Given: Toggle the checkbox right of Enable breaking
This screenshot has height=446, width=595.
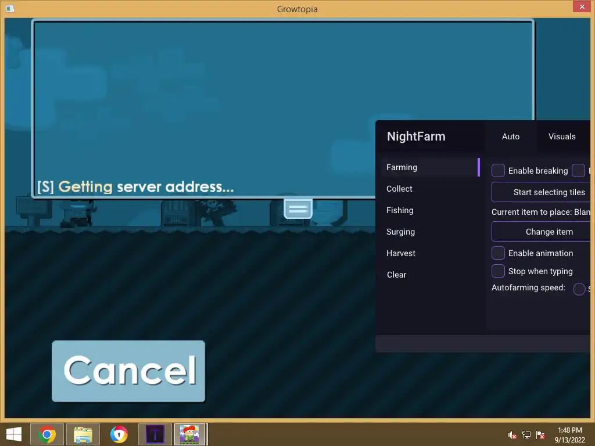Looking at the screenshot, I should click(x=578, y=171).
